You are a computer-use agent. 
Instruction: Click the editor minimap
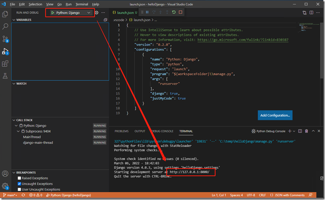coord(309,27)
